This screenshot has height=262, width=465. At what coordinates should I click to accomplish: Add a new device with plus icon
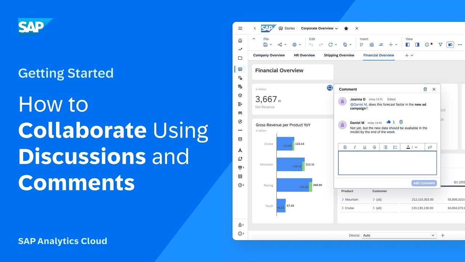[x=442, y=235]
